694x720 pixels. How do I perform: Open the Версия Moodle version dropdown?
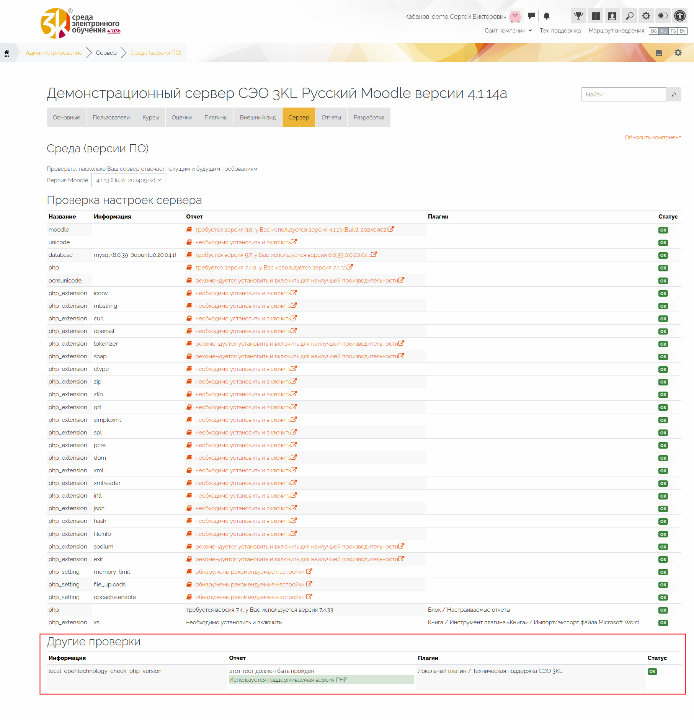[x=129, y=180]
